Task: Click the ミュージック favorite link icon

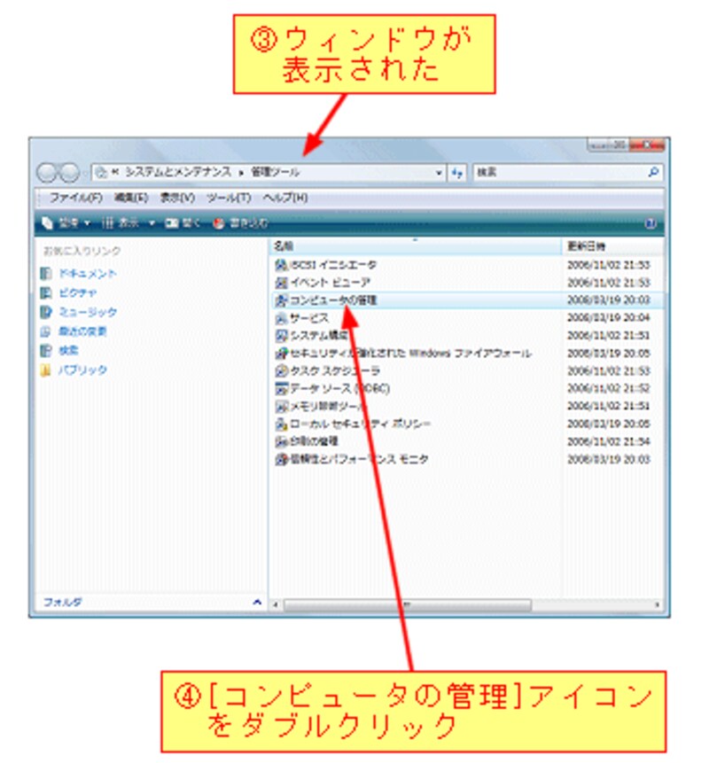Action: click(46, 312)
